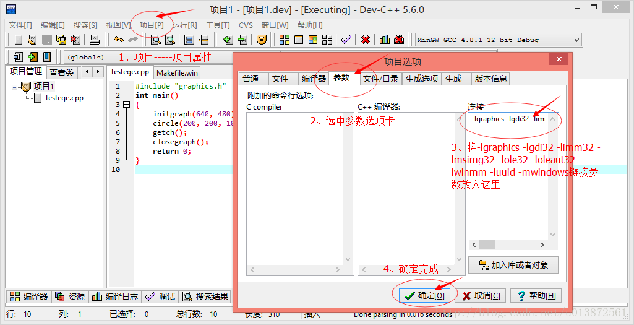Click the Add to project icon

[228, 39]
